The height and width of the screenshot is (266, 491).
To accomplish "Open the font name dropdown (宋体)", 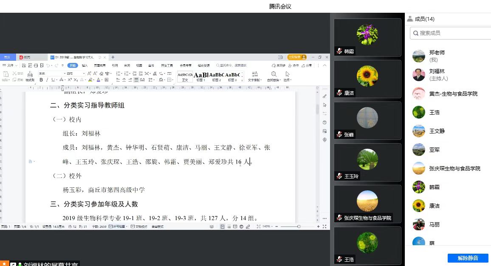I will click(51, 74).
